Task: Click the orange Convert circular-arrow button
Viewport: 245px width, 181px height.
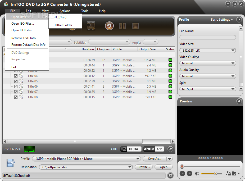Action: tap(109, 26)
